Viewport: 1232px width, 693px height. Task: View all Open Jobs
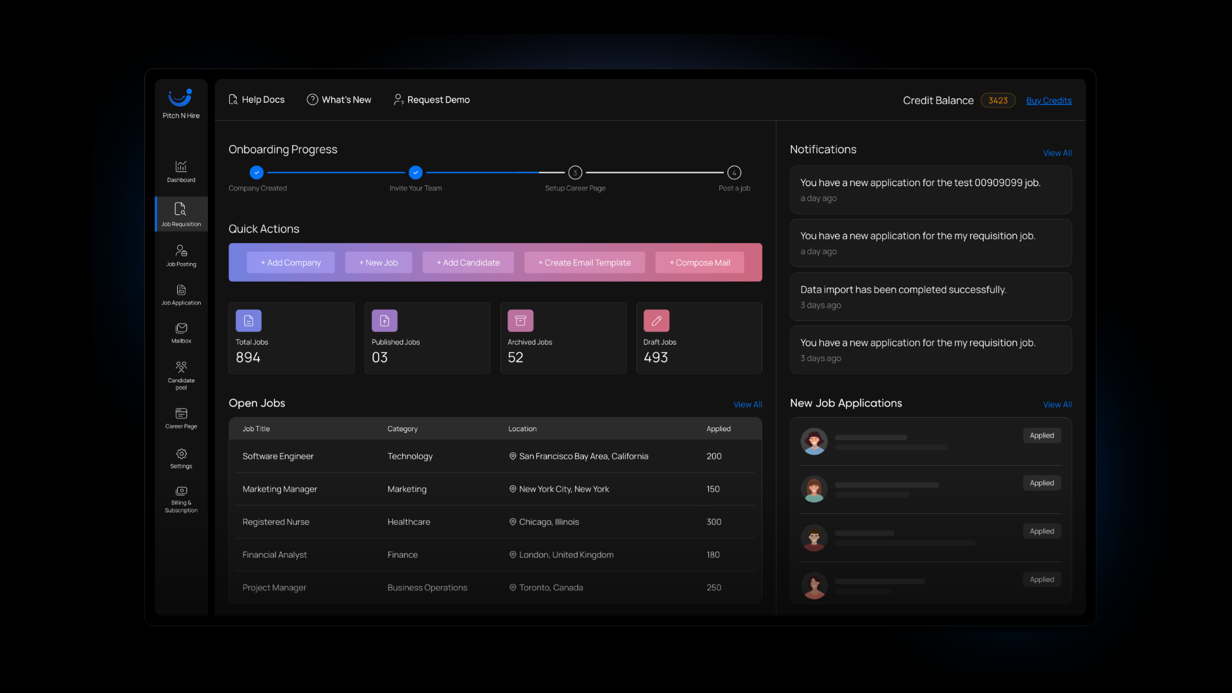click(x=748, y=404)
